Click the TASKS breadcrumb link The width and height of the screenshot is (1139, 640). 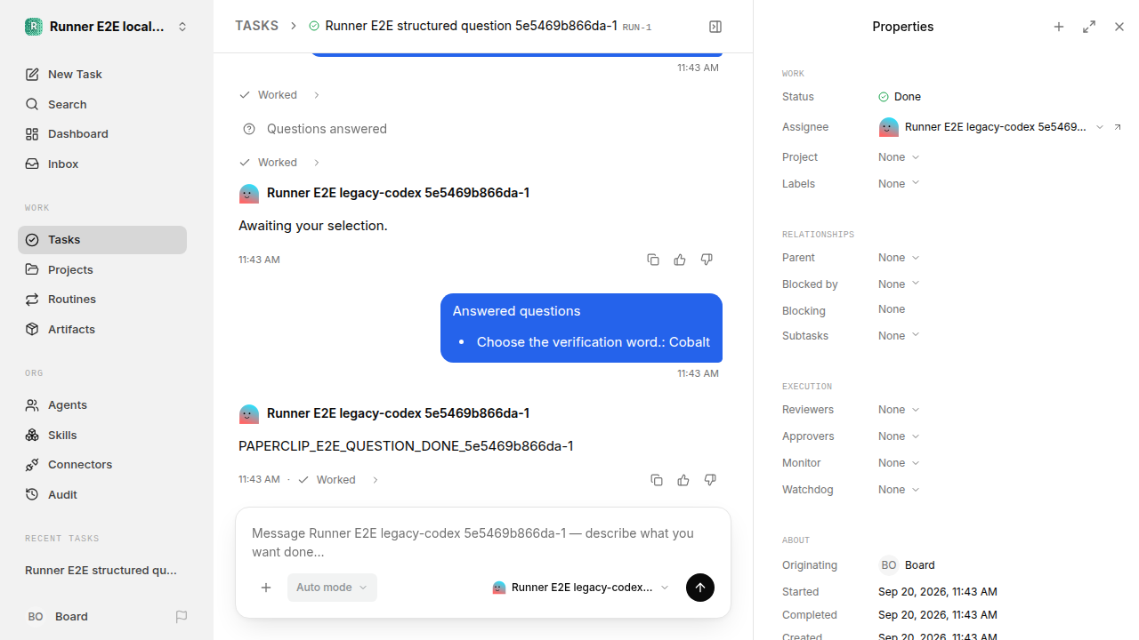(256, 26)
